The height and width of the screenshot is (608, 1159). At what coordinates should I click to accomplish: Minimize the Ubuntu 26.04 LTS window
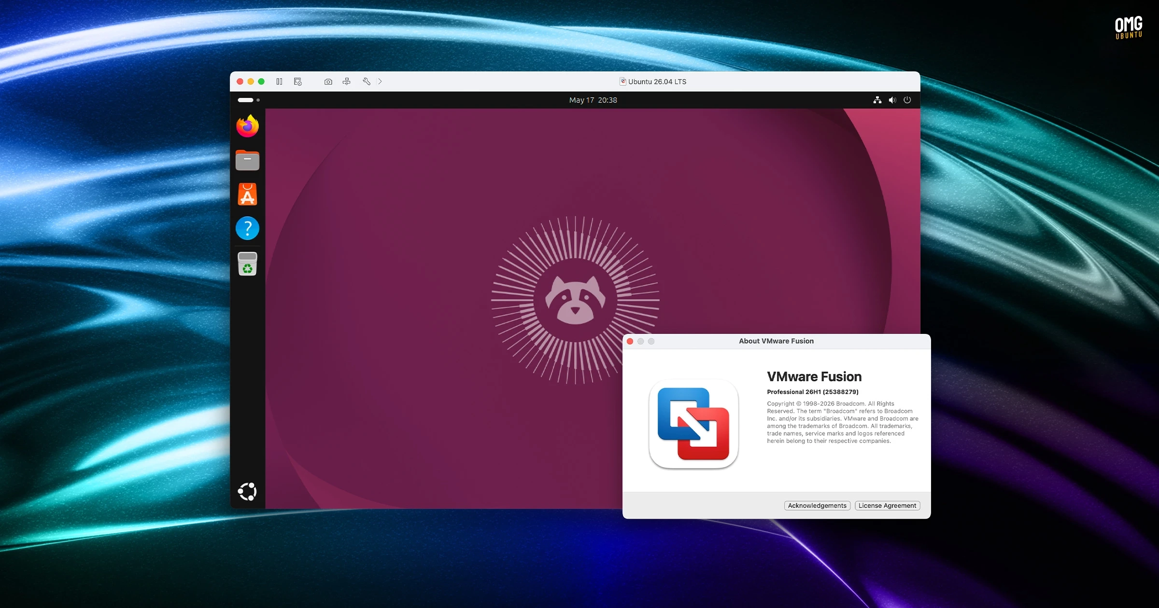point(251,82)
